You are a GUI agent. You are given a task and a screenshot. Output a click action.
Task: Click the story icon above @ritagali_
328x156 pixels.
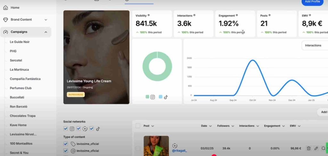point(175,146)
